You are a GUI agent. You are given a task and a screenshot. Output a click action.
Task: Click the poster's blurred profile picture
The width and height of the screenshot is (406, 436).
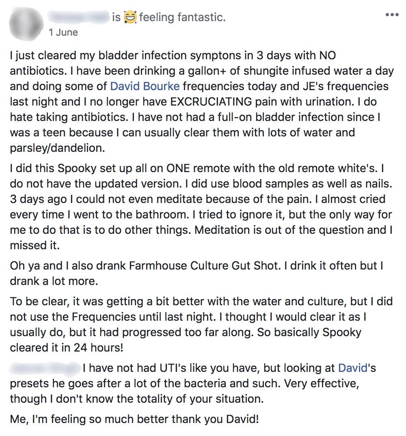[x=26, y=23]
